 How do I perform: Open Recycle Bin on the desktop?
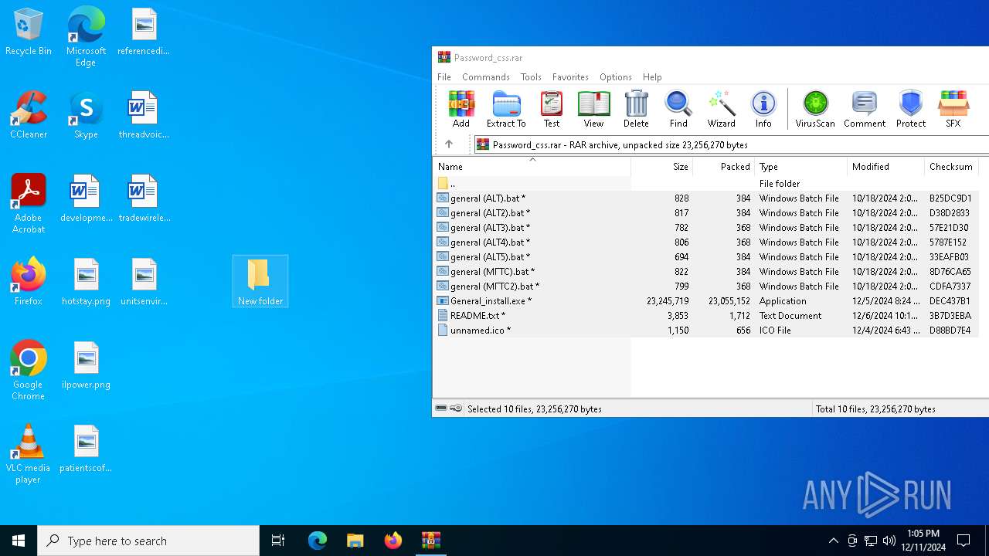click(x=29, y=32)
